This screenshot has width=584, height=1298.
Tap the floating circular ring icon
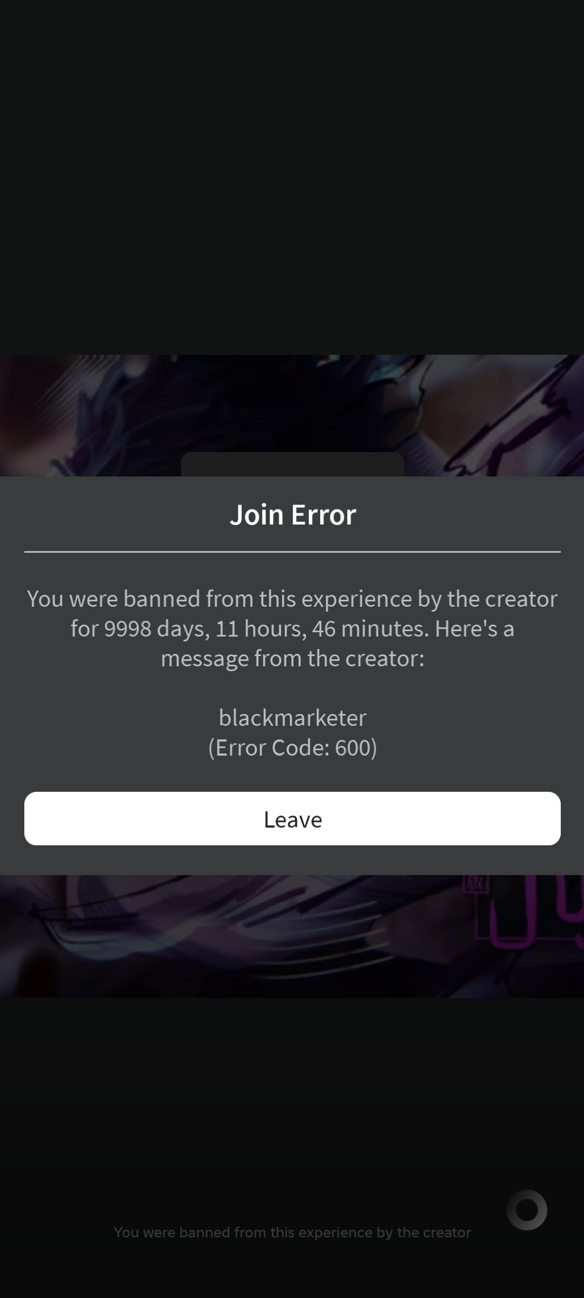point(527,1210)
